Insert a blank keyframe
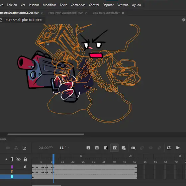186x186 pixels. (x=97, y=148)
